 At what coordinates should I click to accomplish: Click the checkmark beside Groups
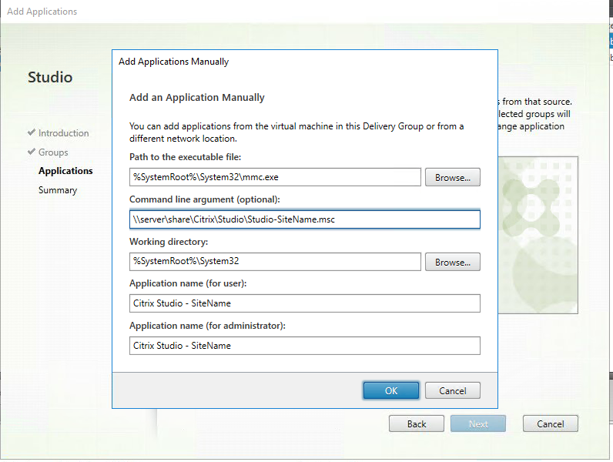(x=32, y=152)
